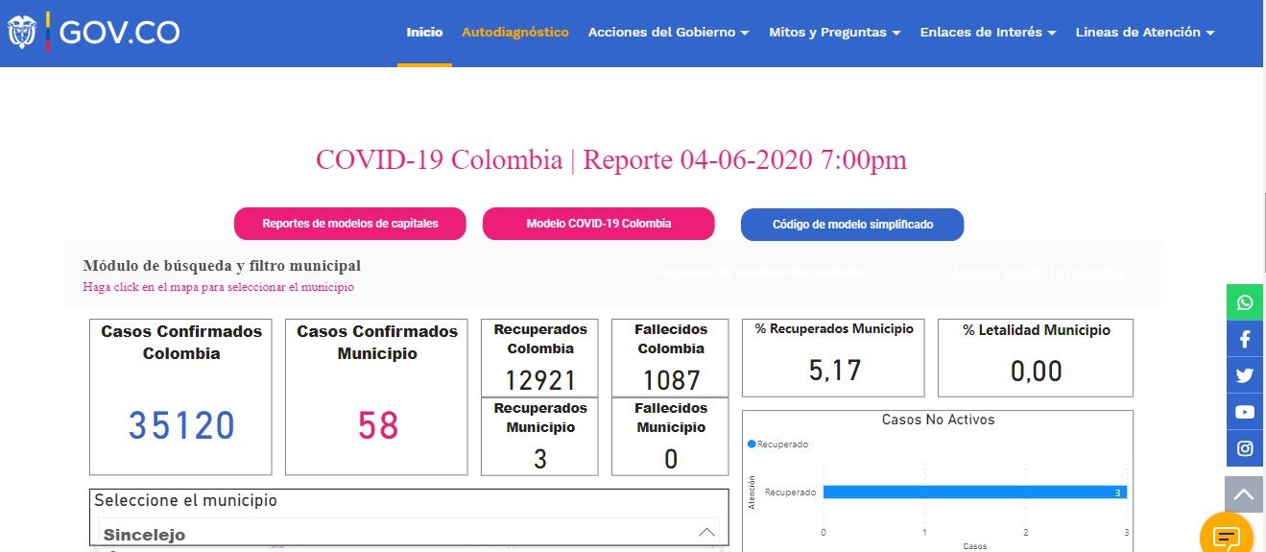Screen dimensions: 1266x552
Task: Click the blue Recuperado bar in chart
Action: 974,492
